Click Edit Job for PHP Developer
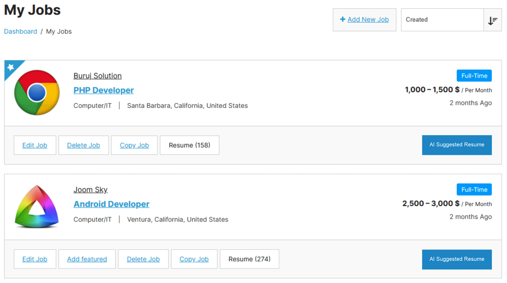Image resolution: width=507 pixels, height=283 pixels. [35, 145]
